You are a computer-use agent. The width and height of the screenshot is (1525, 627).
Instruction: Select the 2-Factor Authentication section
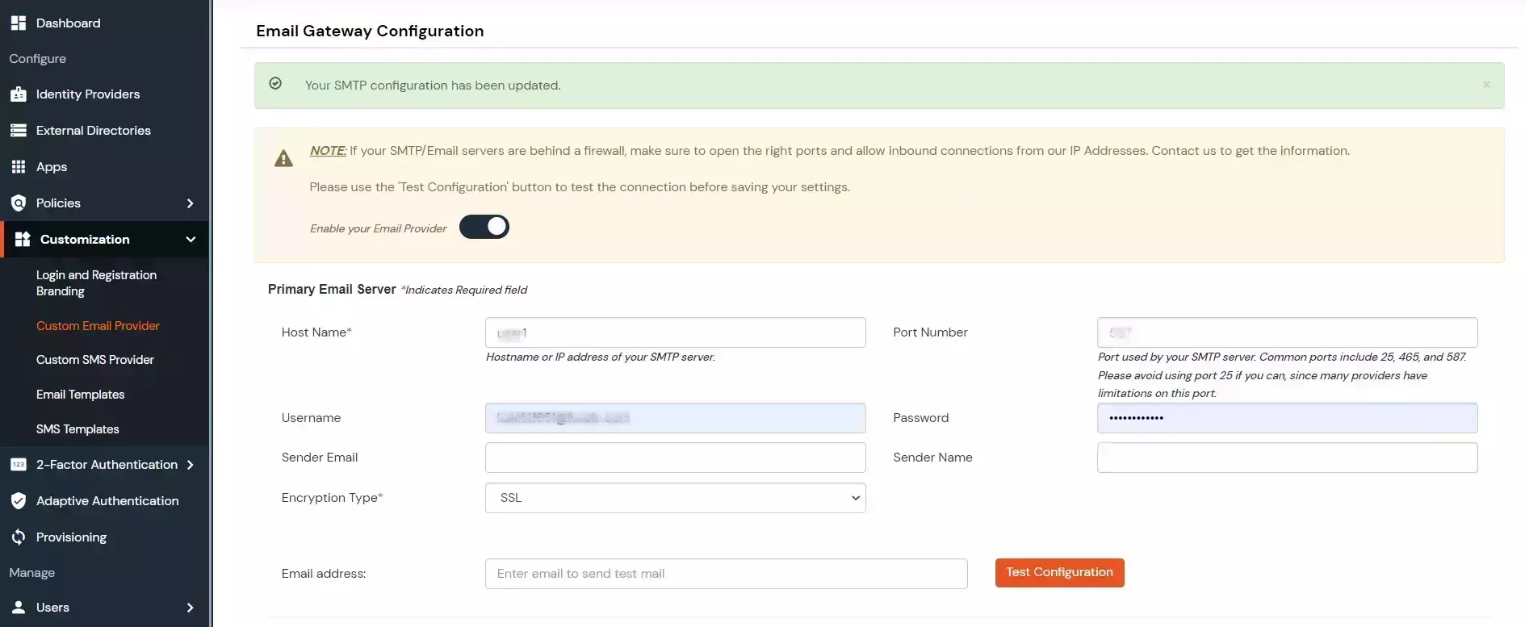106,465
